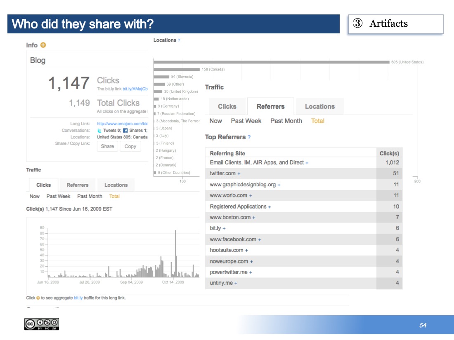
Task: Choose the Past Month filter above Top Referrers
Action: click(x=286, y=121)
